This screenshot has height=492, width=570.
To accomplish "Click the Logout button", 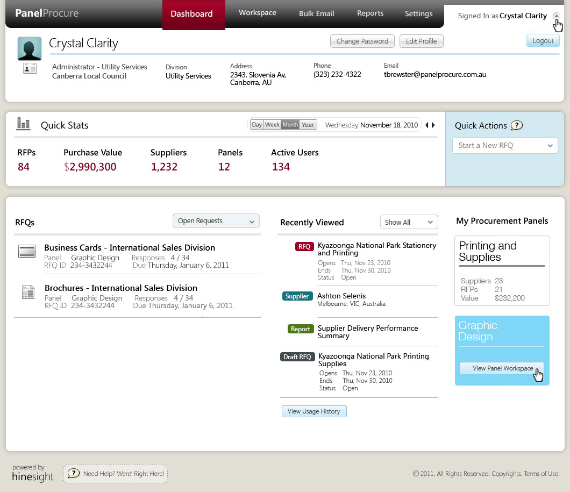I will click(543, 41).
